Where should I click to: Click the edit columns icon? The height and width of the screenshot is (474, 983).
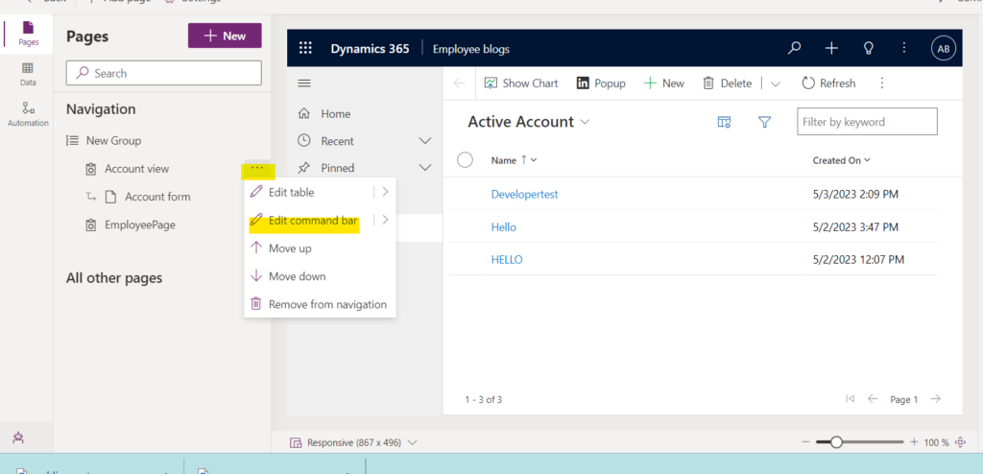coord(724,122)
